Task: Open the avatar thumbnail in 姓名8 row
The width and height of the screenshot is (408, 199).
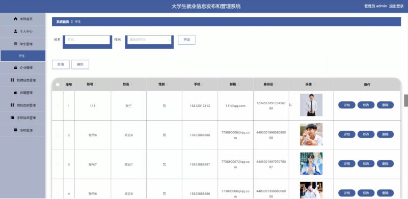Action: (311, 134)
